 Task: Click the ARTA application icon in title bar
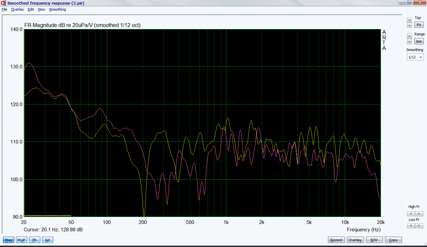[3, 3]
